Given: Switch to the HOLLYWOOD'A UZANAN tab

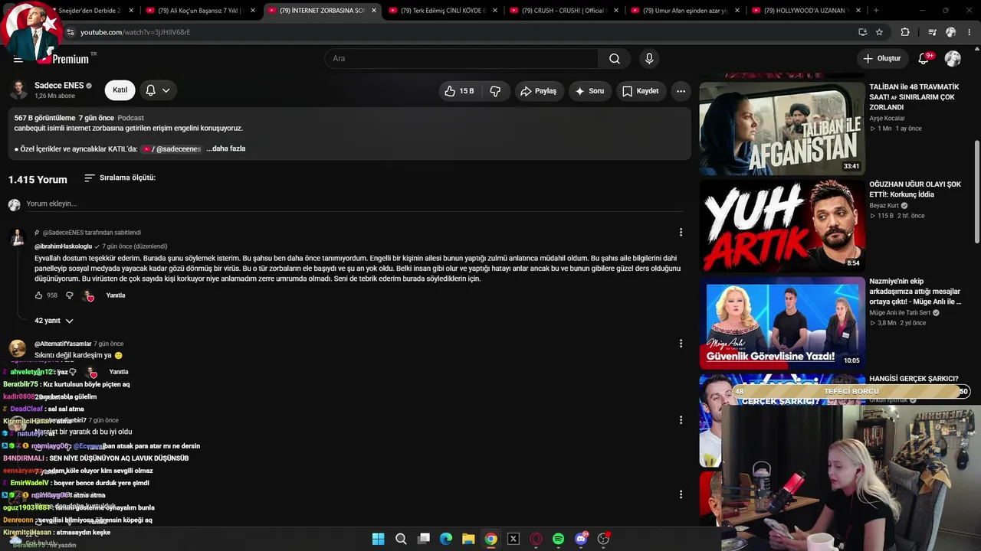Looking at the screenshot, I should 806,11.
